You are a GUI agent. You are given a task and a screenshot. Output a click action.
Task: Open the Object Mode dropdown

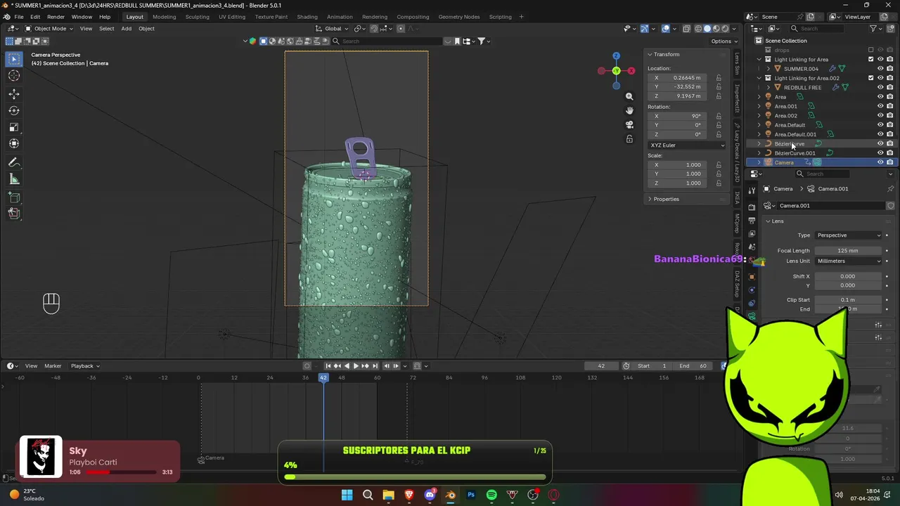50,29
